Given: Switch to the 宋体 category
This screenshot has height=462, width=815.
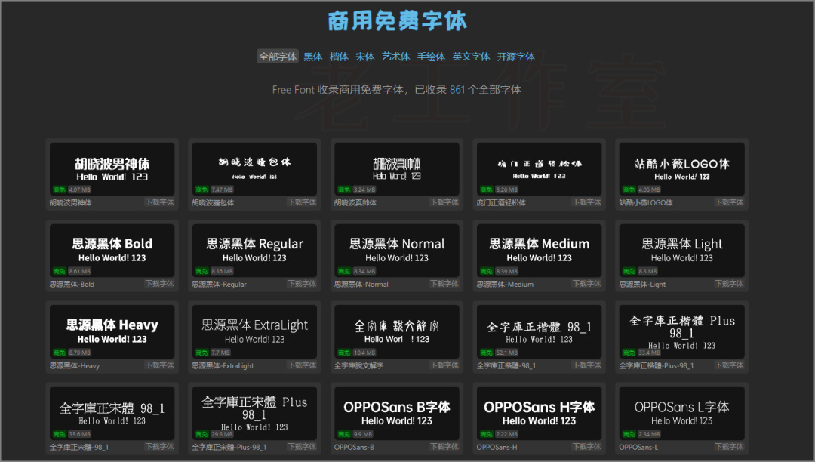Looking at the screenshot, I should pos(365,57).
